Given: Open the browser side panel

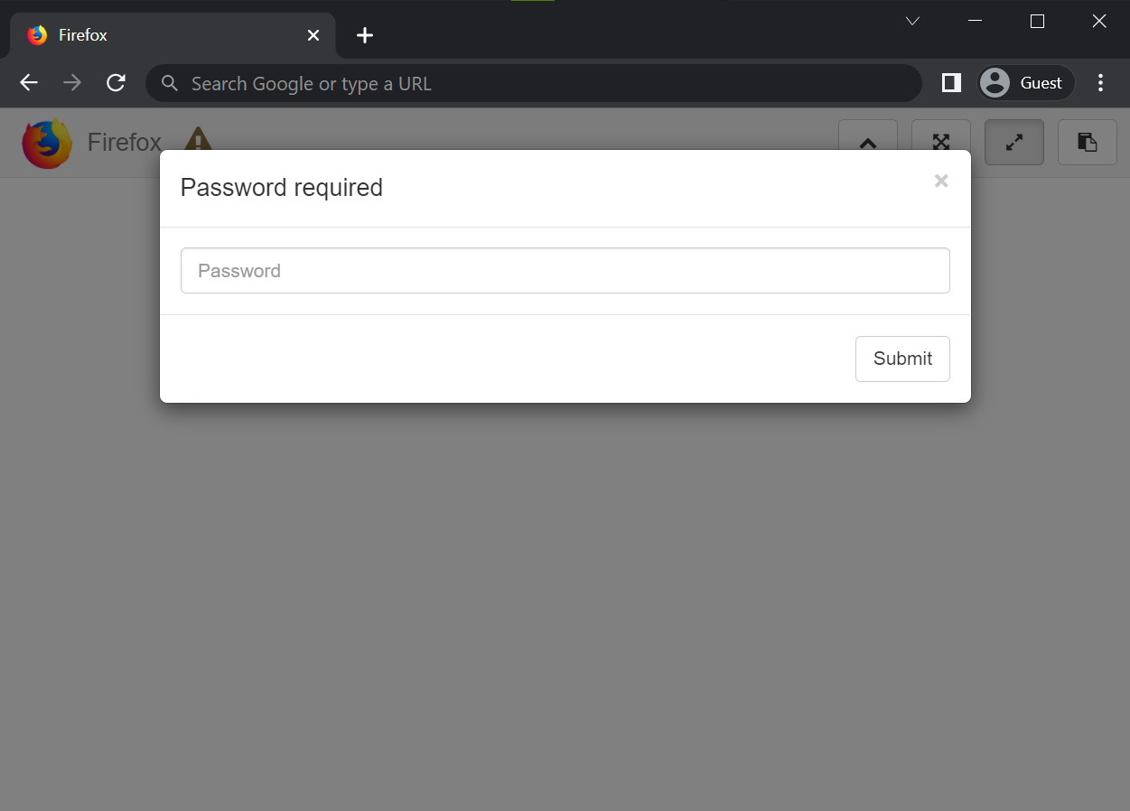Looking at the screenshot, I should 950,83.
